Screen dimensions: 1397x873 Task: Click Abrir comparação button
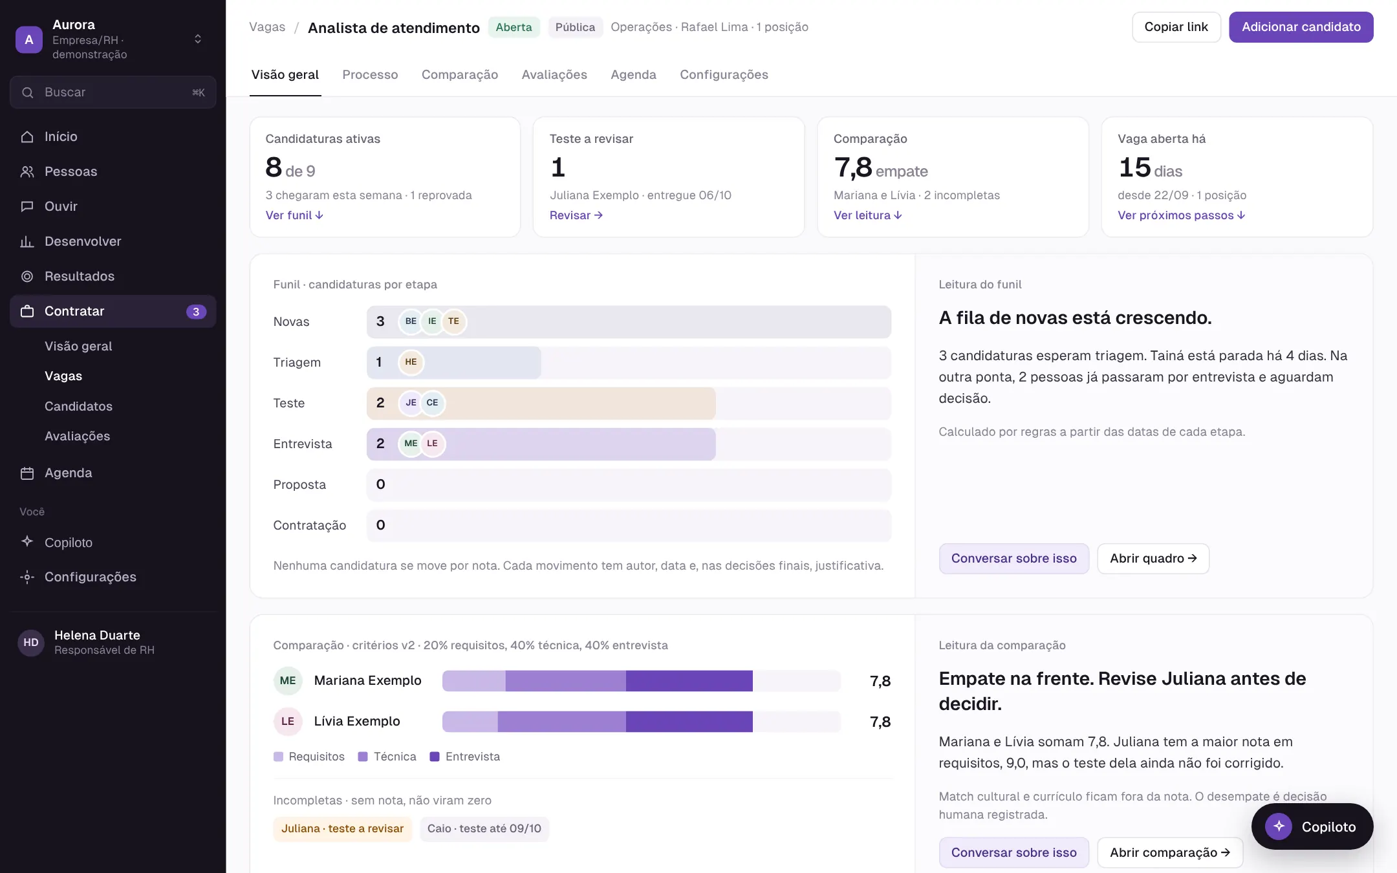1169,852
